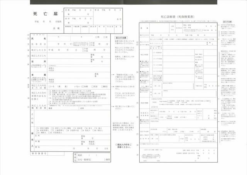The width and height of the screenshot is (247, 175).
Task: Click the 記入の注意 label beside the 死亡診断書
Action: click(x=227, y=22)
